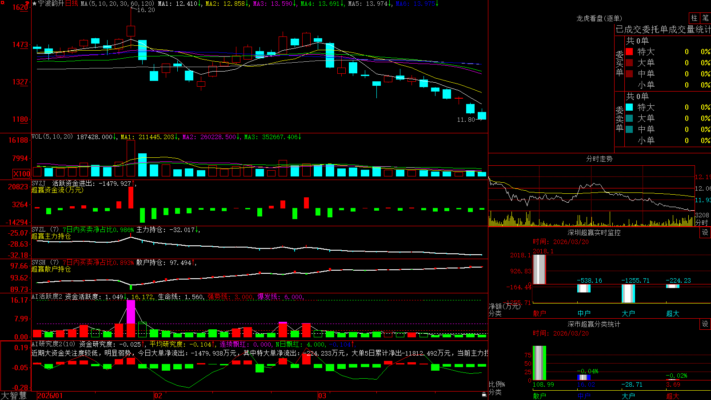Click the 深圳超赢实时监控 panel title

(594, 232)
